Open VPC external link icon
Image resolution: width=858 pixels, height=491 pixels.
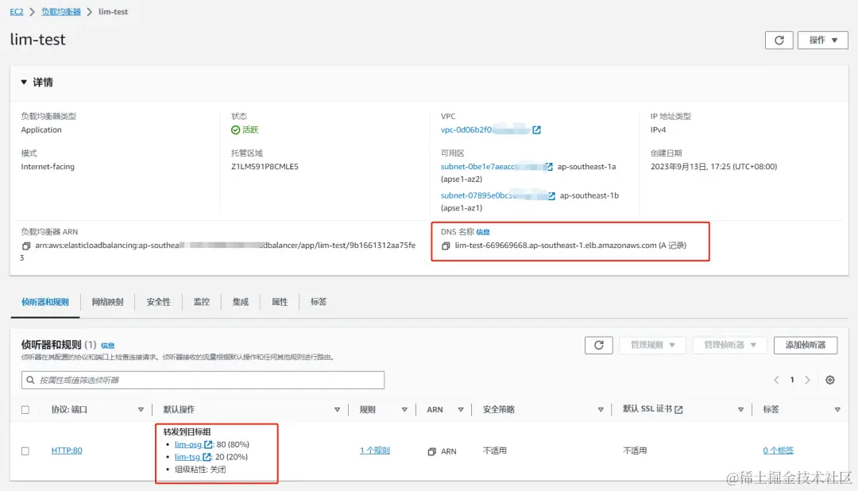click(x=537, y=130)
